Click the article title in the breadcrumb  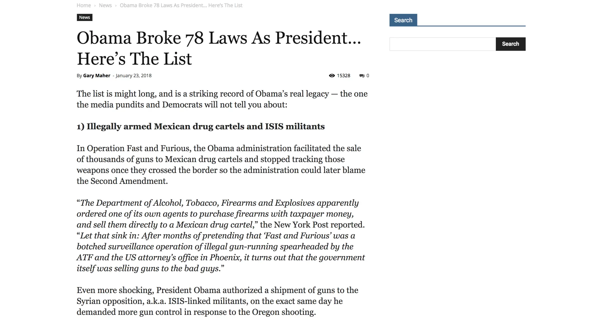coord(181,5)
